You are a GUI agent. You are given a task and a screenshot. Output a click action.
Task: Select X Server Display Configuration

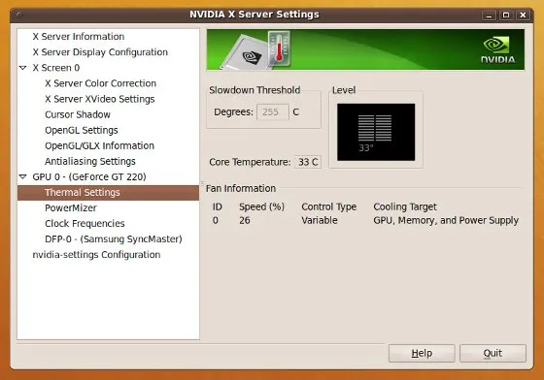pos(100,52)
